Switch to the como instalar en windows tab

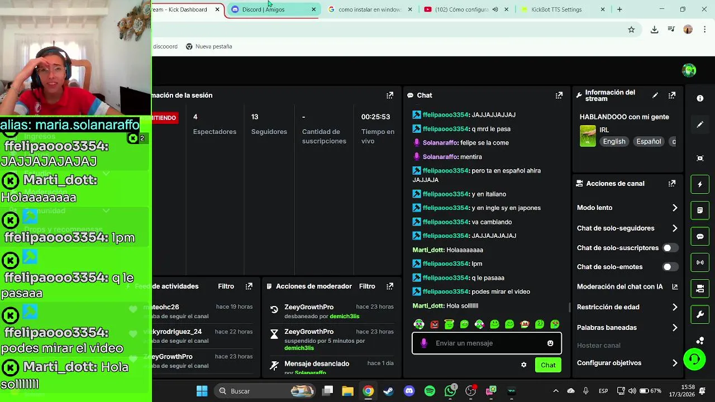[x=369, y=9]
